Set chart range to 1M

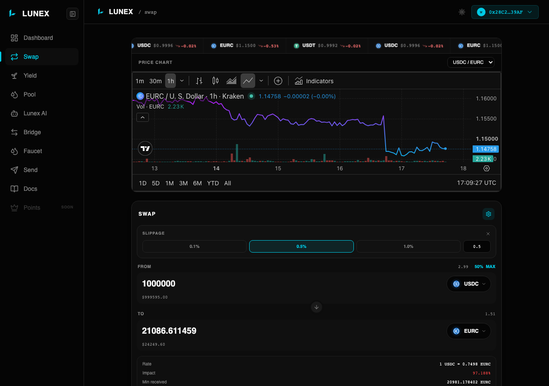pos(169,183)
